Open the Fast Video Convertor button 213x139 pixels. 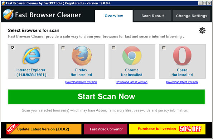tap(106, 129)
